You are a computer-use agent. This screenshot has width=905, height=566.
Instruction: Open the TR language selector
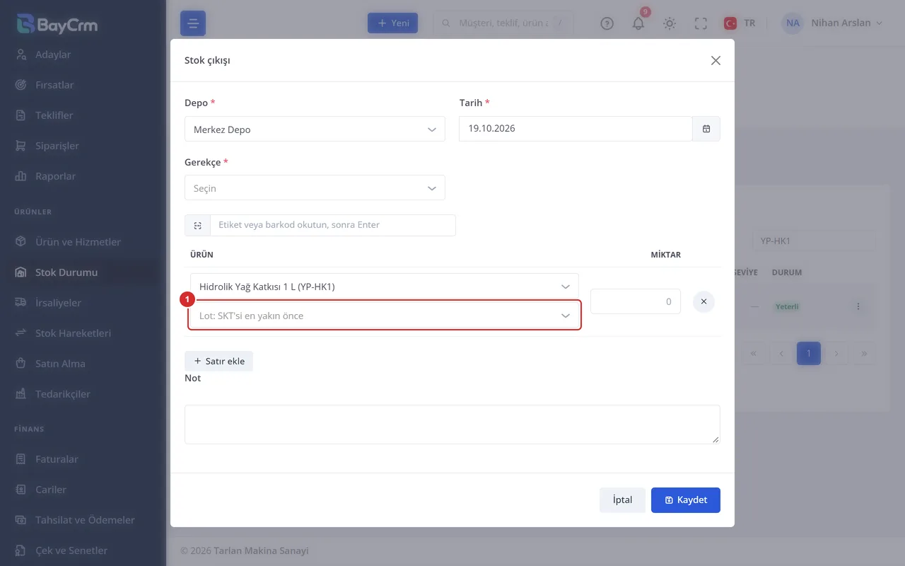pos(740,23)
